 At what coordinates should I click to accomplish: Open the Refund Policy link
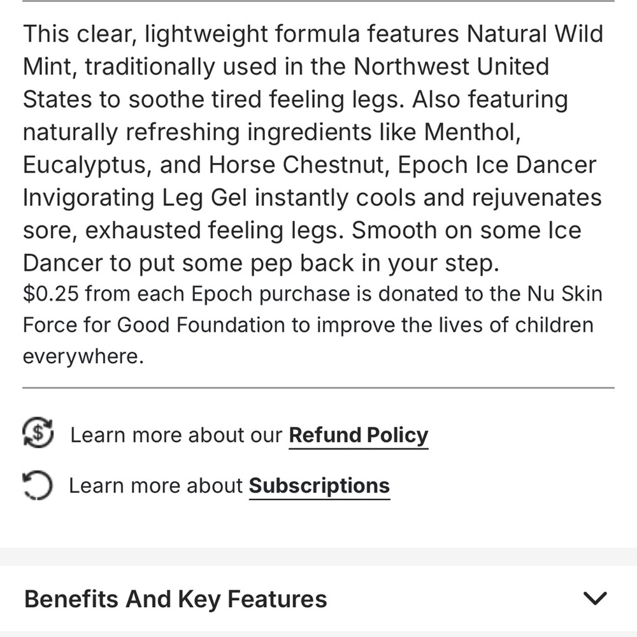click(358, 436)
